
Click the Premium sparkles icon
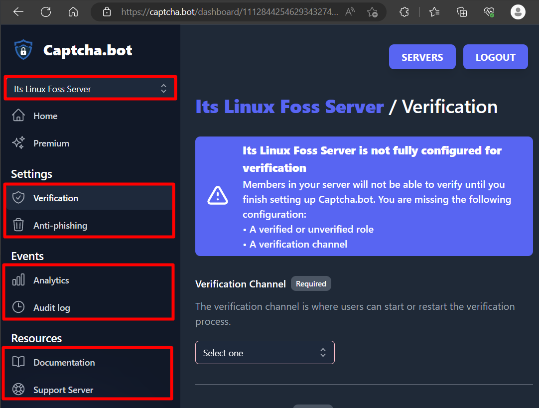18,142
